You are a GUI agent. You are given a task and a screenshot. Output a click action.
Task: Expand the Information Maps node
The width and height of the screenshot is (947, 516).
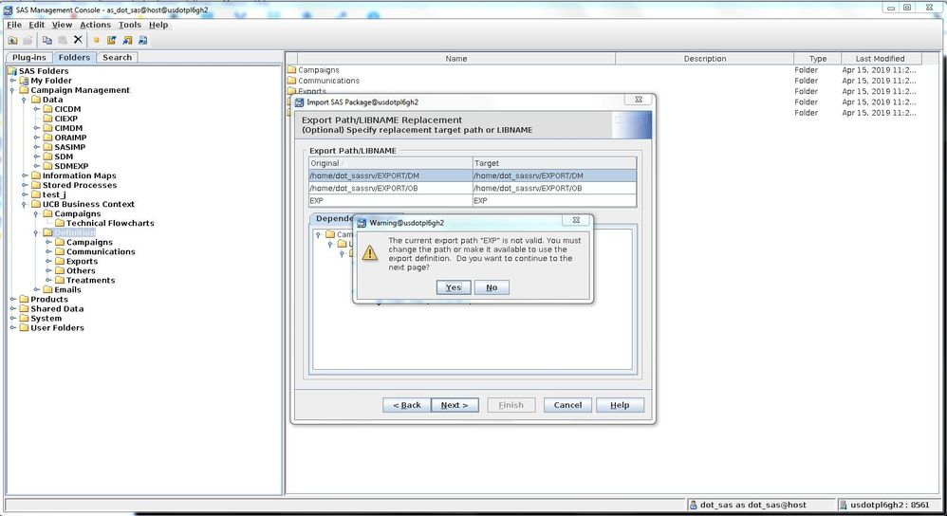click(x=24, y=176)
